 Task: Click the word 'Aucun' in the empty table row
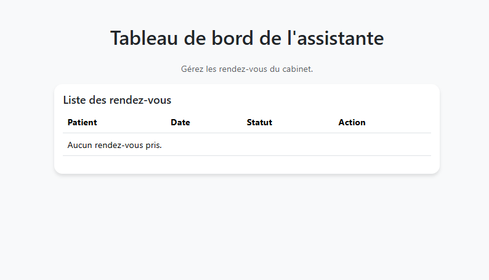(x=80, y=146)
